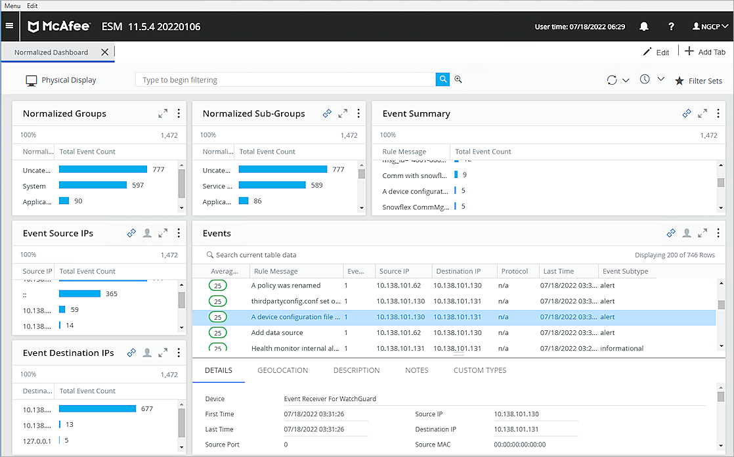Switch to the GEOLOCATION tab
The image size is (734, 457).
(282, 370)
